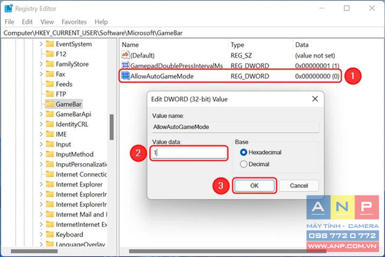Click the IME folder icon
Screen dimensions: 385x257
[50, 134]
